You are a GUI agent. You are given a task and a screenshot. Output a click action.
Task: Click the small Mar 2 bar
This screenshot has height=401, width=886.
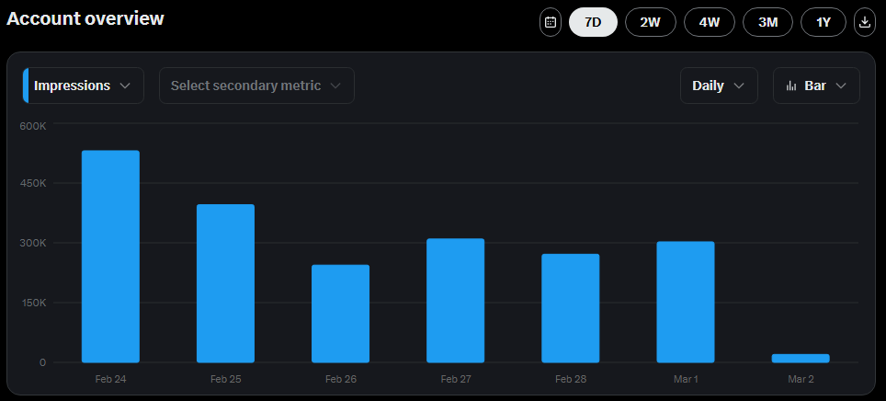click(x=801, y=358)
